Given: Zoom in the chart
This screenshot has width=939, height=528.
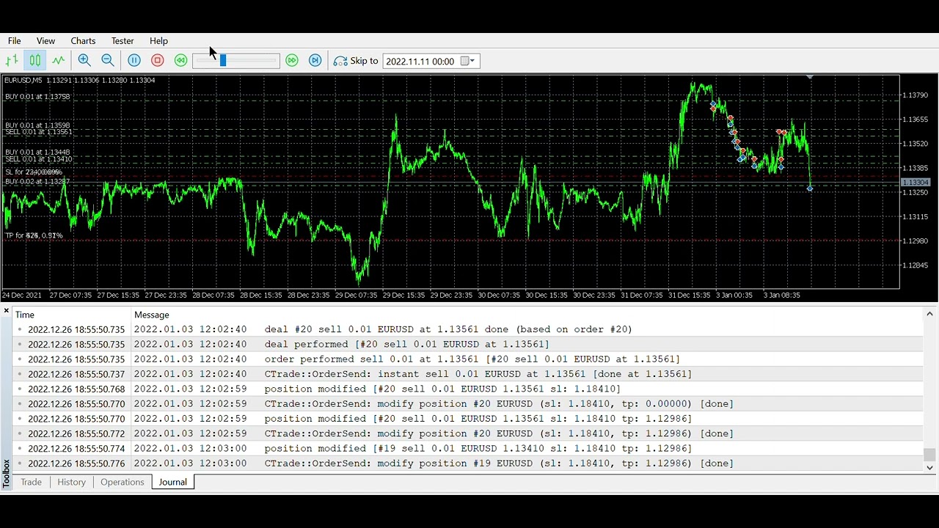Looking at the screenshot, I should tap(84, 61).
